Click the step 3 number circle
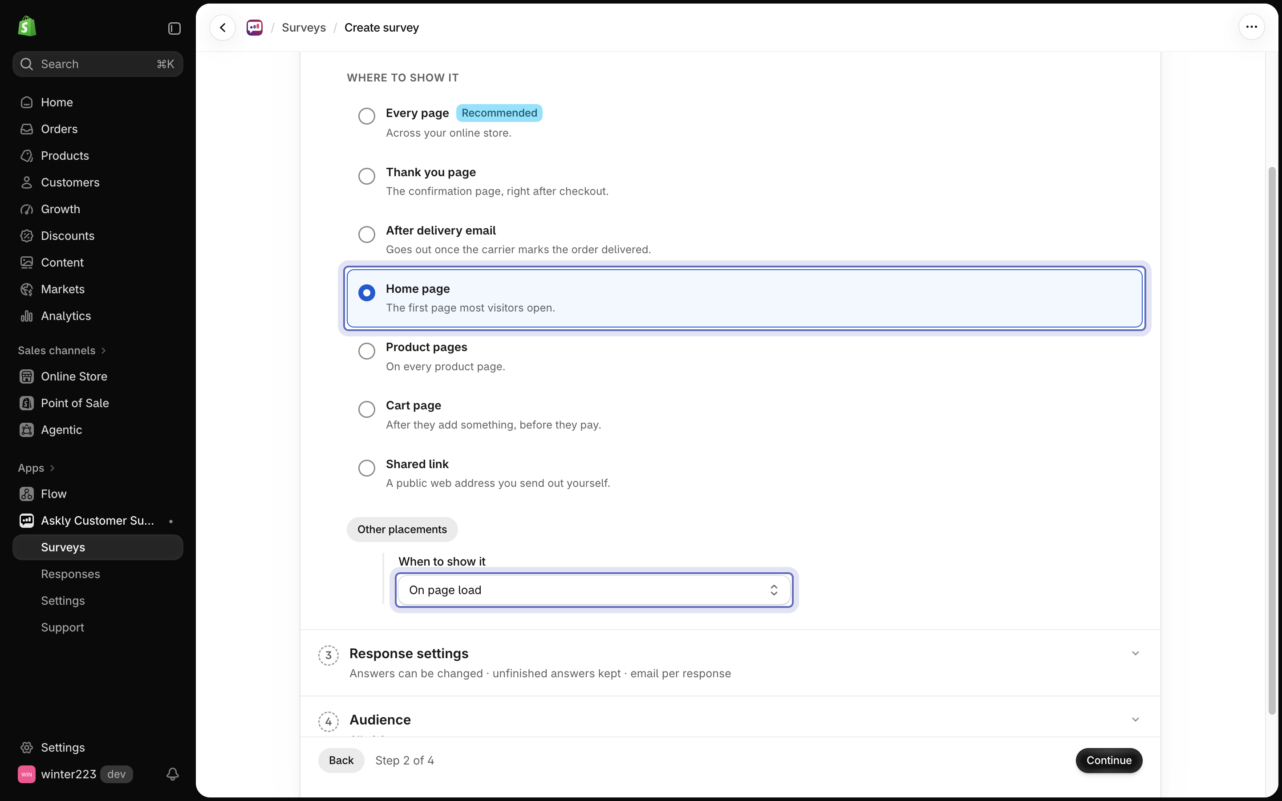1282x801 pixels. tap(329, 655)
